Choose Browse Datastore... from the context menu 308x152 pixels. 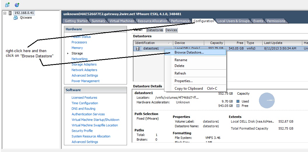coord(189,52)
